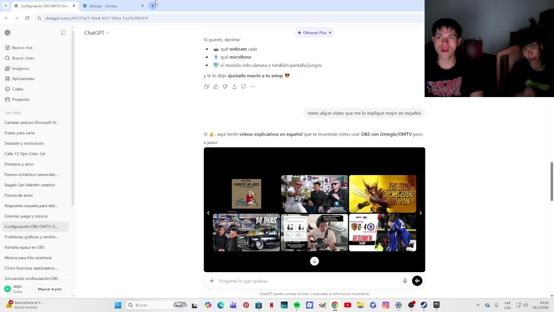Give thumbs down to response

pyautogui.click(x=225, y=87)
